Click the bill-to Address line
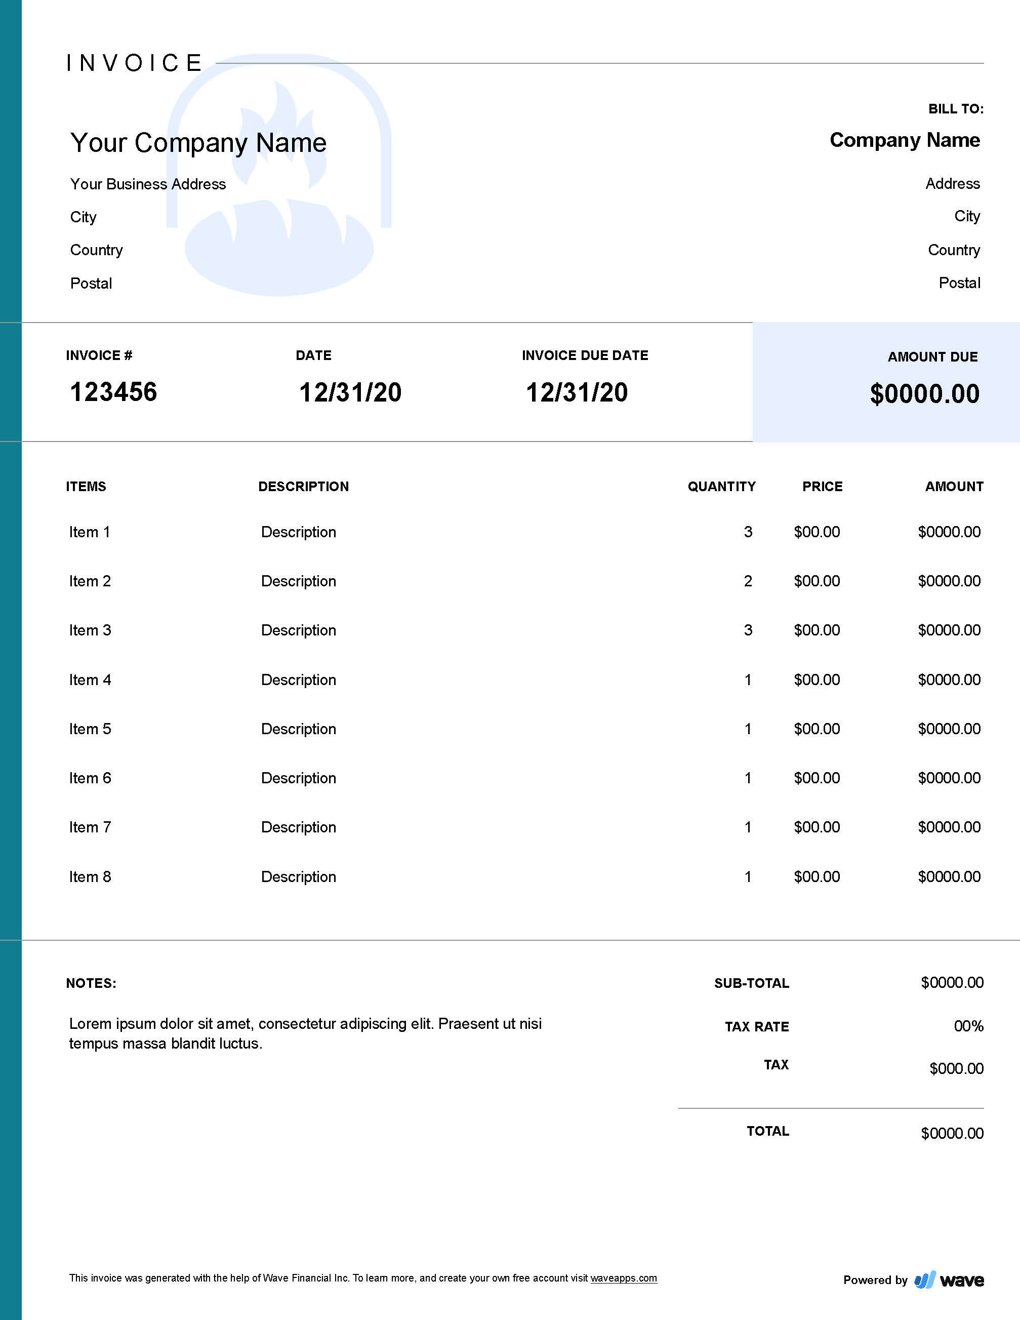The width and height of the screenshot is (1020, 1320). 953,184
